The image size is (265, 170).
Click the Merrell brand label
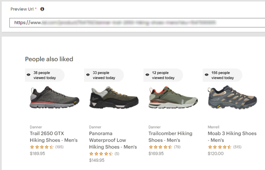213,127
